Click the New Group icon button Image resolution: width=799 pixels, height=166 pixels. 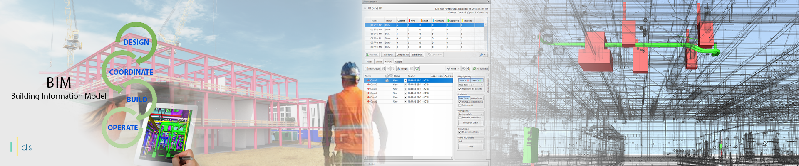[x=372, y=68]
